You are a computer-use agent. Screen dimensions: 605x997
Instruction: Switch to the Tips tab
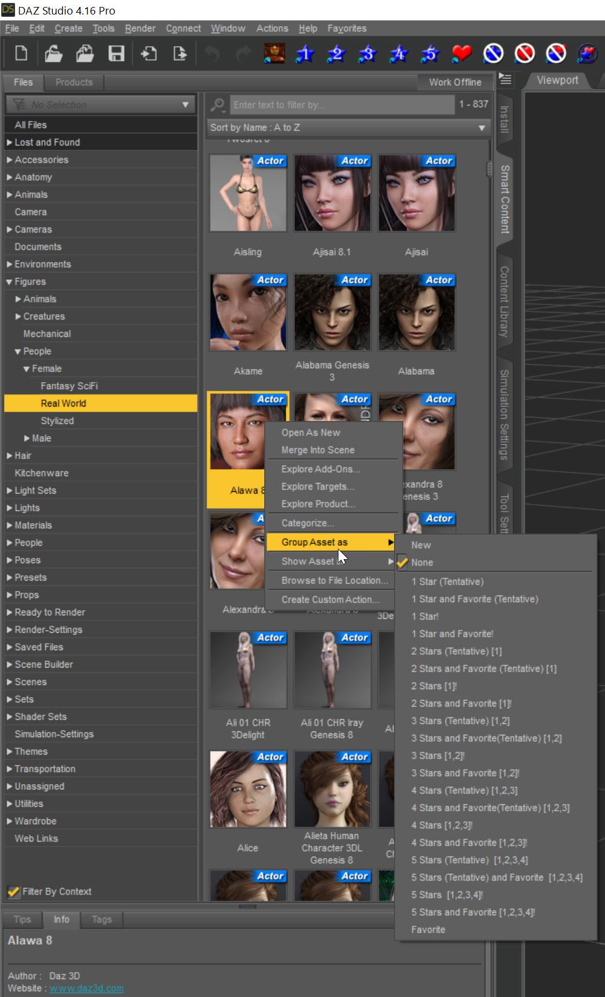23,919
